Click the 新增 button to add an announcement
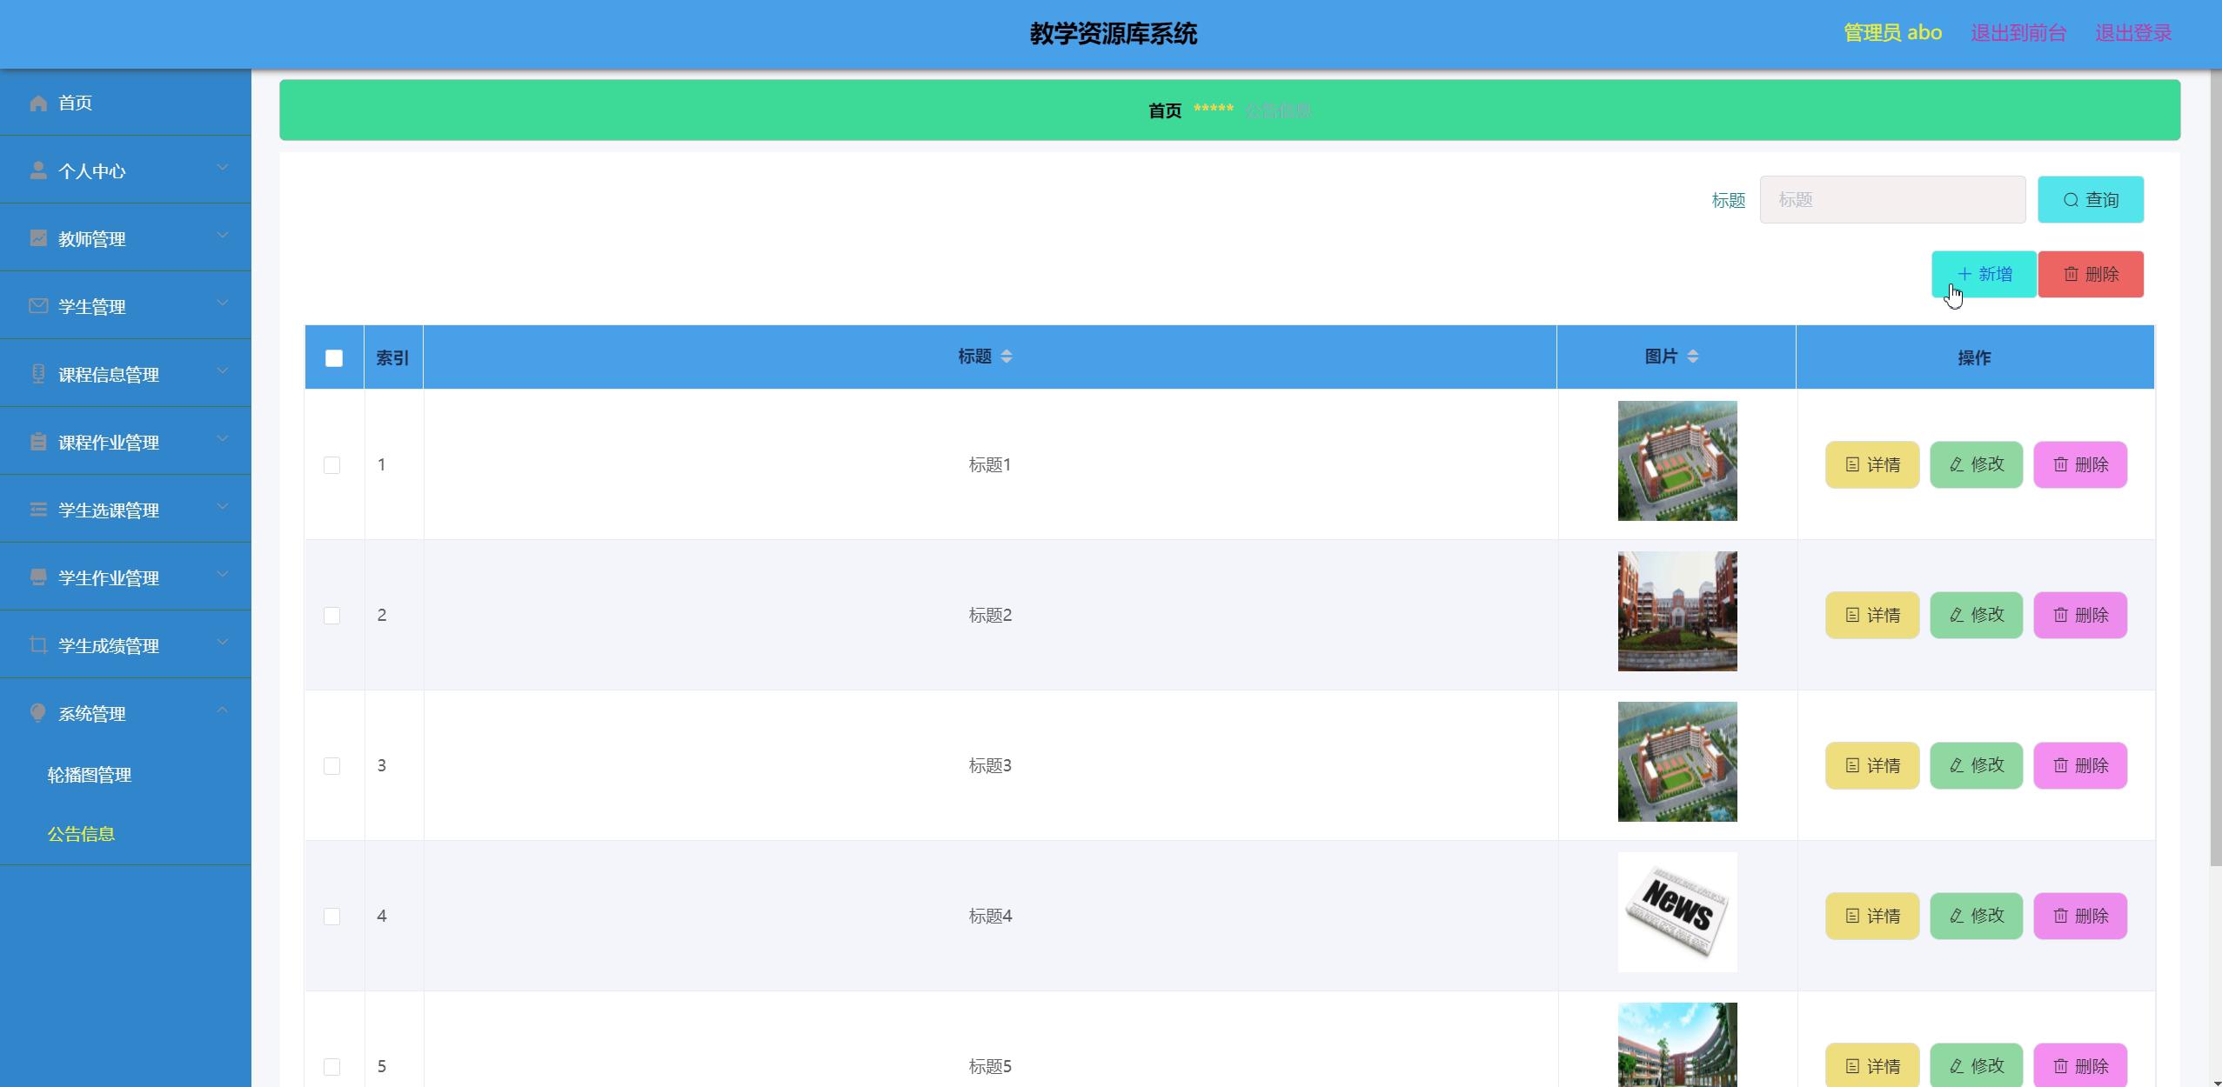 [1984, 275]
